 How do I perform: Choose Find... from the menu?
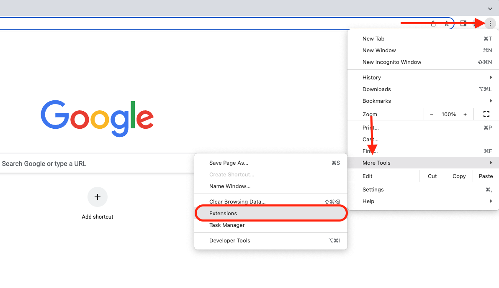click(x=423, y=151)
